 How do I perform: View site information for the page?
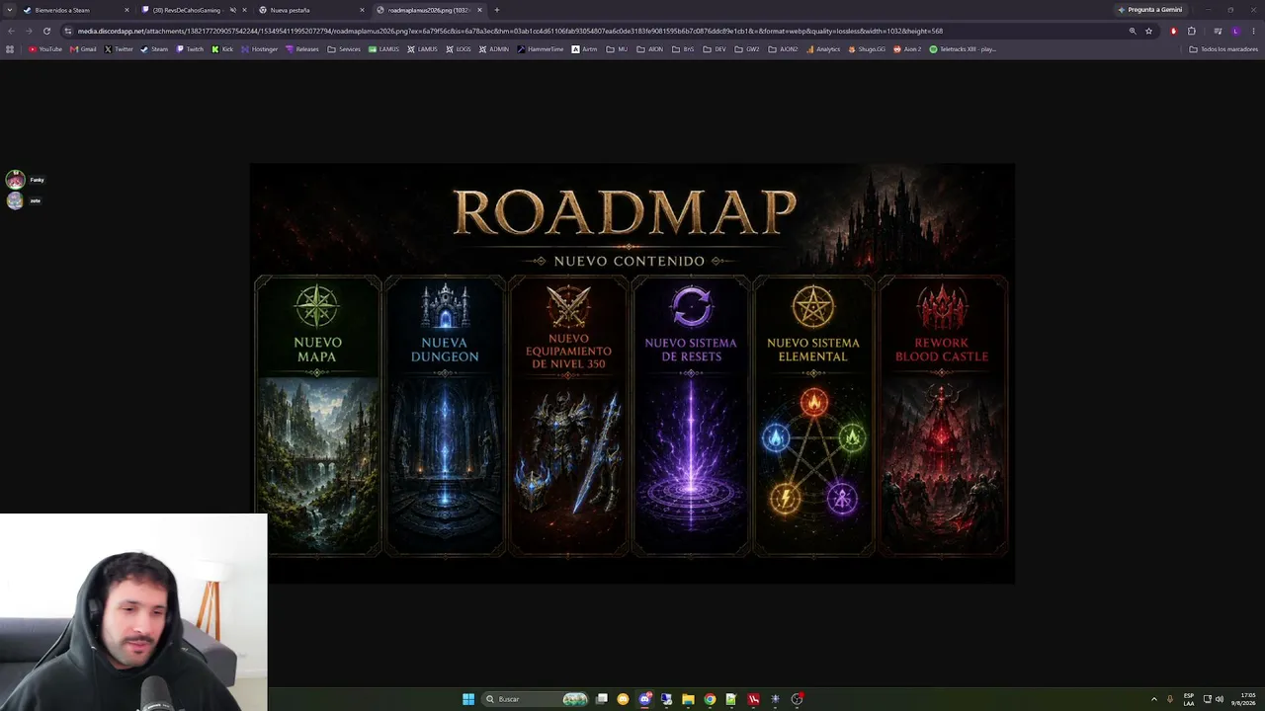click(67, 31)
